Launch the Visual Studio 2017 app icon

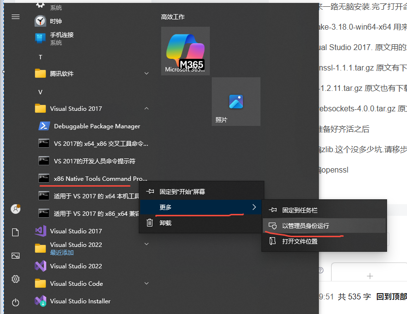40,231
